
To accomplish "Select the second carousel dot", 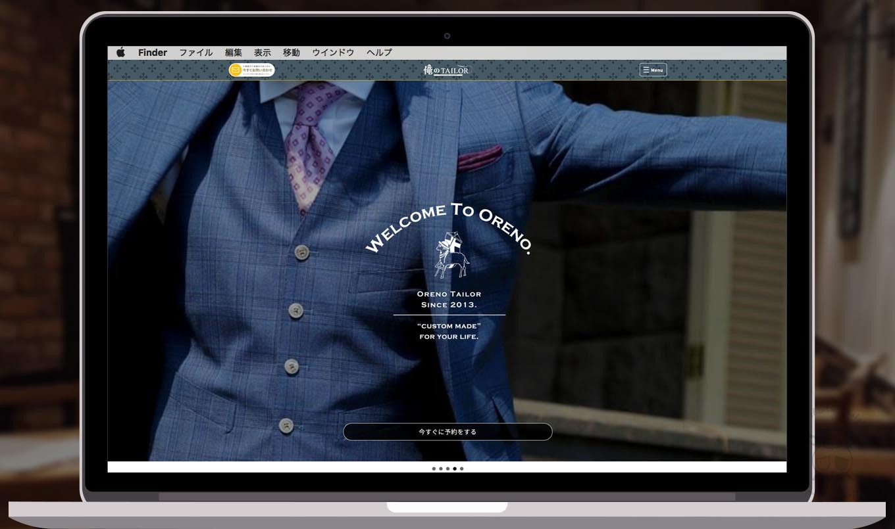I will coord(441,469).
